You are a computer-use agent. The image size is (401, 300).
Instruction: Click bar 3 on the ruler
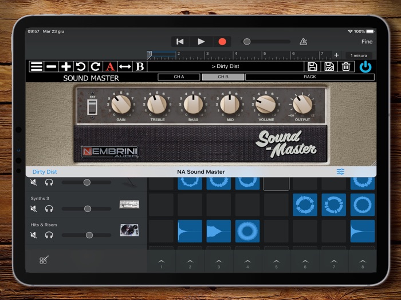(207, 55)
